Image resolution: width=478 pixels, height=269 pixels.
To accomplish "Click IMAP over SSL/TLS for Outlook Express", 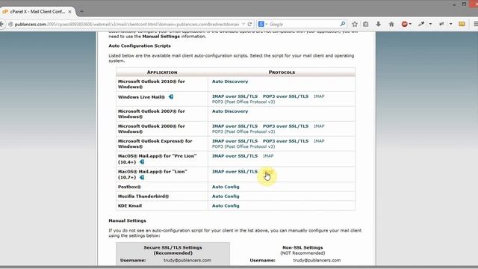I will coord(235,141).
